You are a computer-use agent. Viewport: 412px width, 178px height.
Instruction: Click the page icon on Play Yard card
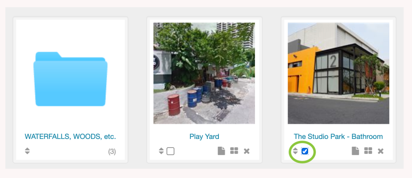click(221, 151)
